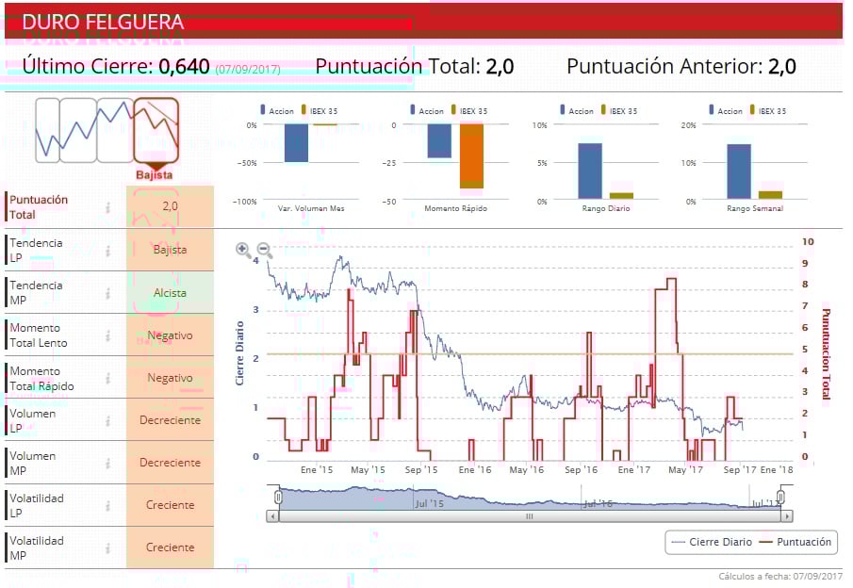853x588 pixels.
Task: Zoom in on the chart with the plus magnifier
Action: click(243, 251)
